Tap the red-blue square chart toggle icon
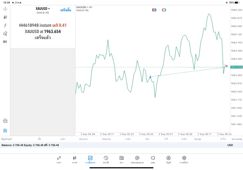The width and height of the screenshot is (243, 170). (x=154, y=10)
